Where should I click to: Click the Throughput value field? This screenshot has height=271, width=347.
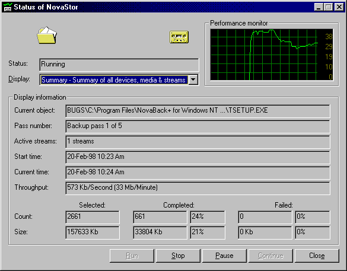[198, 188]
